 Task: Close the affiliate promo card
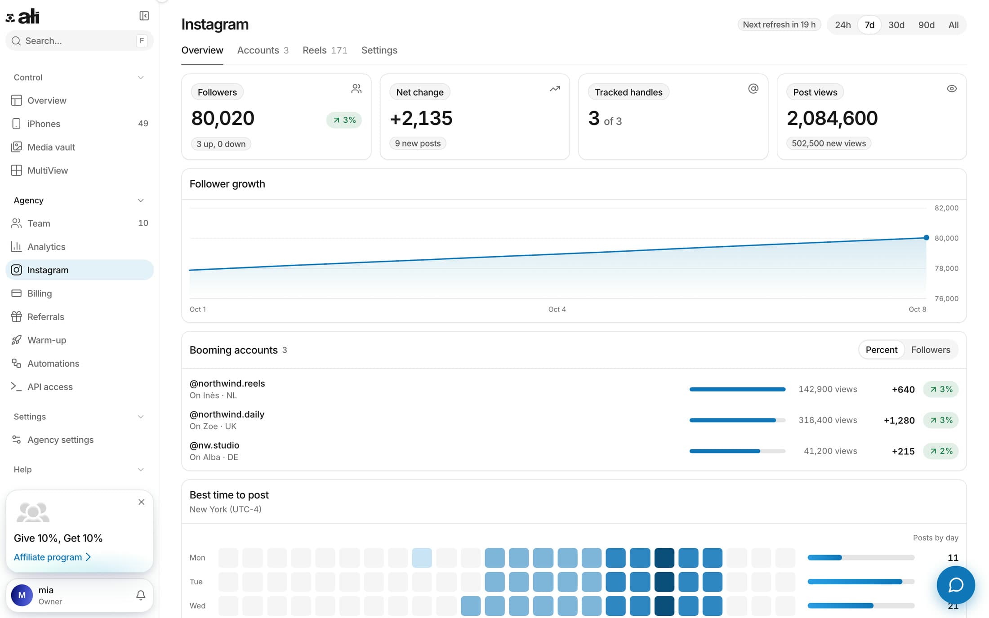coord(141,502)
